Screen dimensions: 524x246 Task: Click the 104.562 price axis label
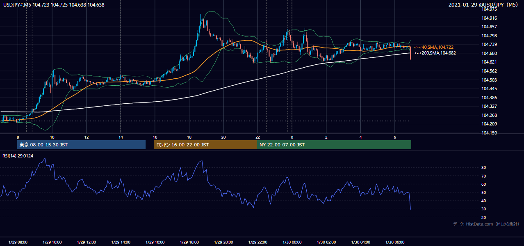(x=489, y=71)
